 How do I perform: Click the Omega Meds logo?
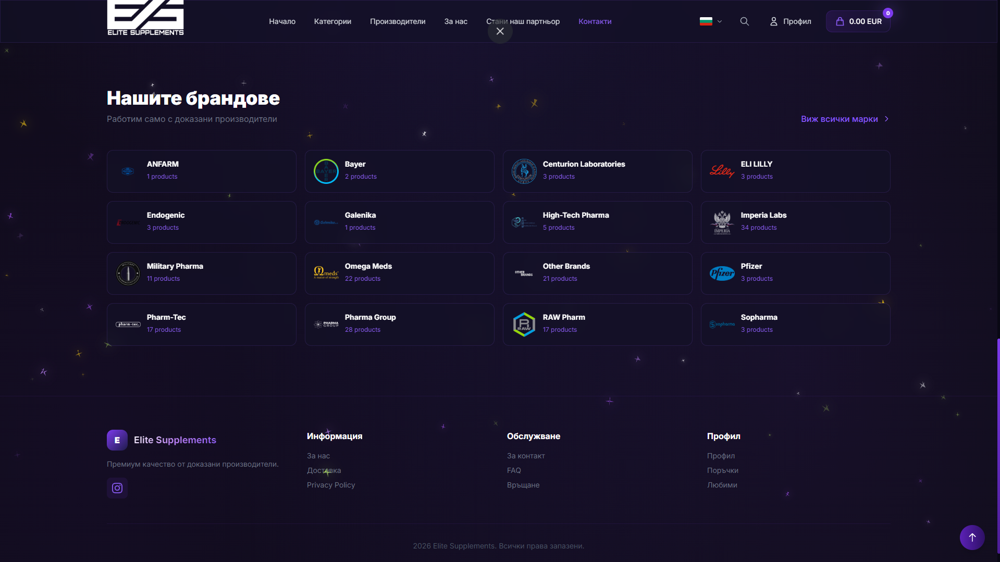tap(326, 273)
